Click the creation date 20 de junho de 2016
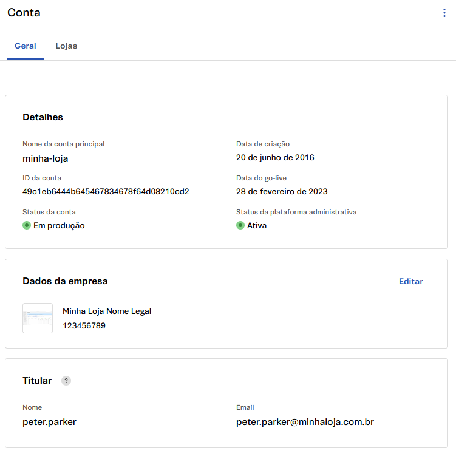This screenshot has height=456, width=456. click(x=275, y=158)
